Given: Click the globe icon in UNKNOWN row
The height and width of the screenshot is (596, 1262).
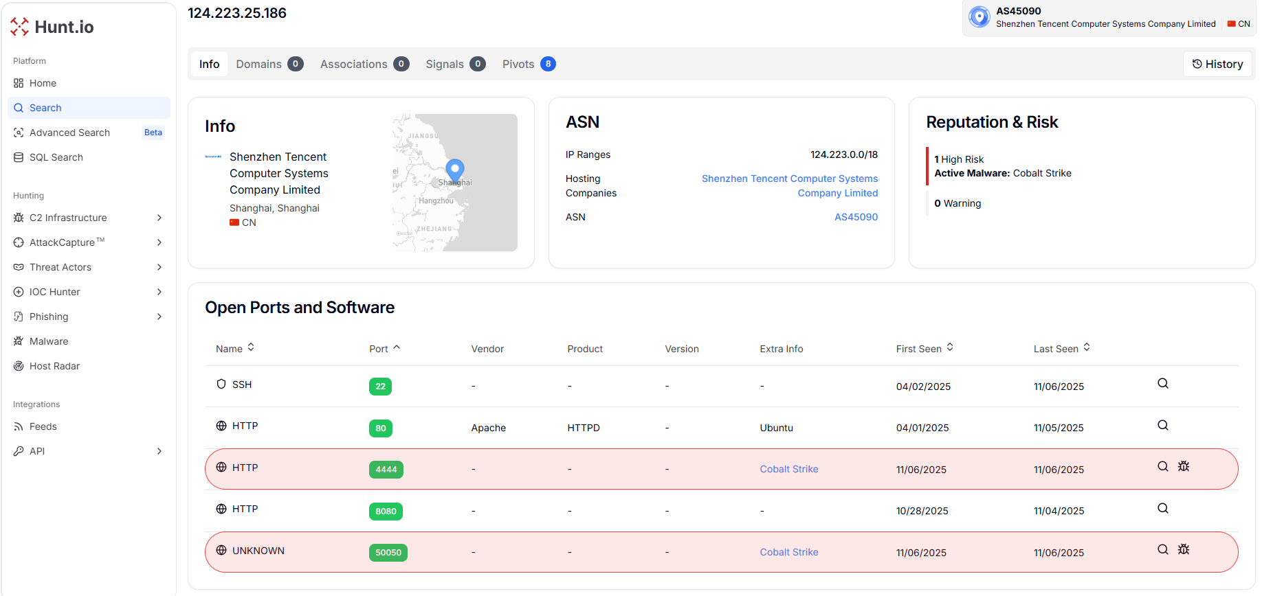Looking at the screenshot, I should (221, 550).
